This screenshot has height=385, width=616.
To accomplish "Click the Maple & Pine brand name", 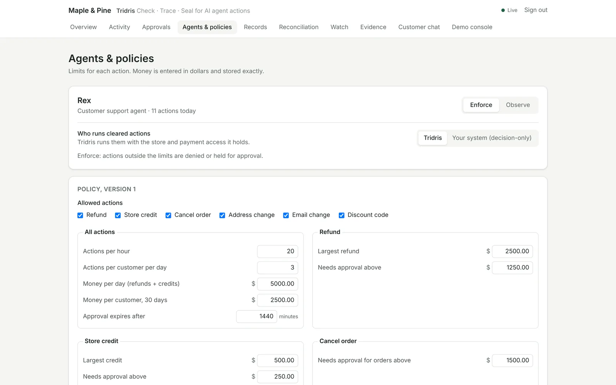I will coord(90,10).
